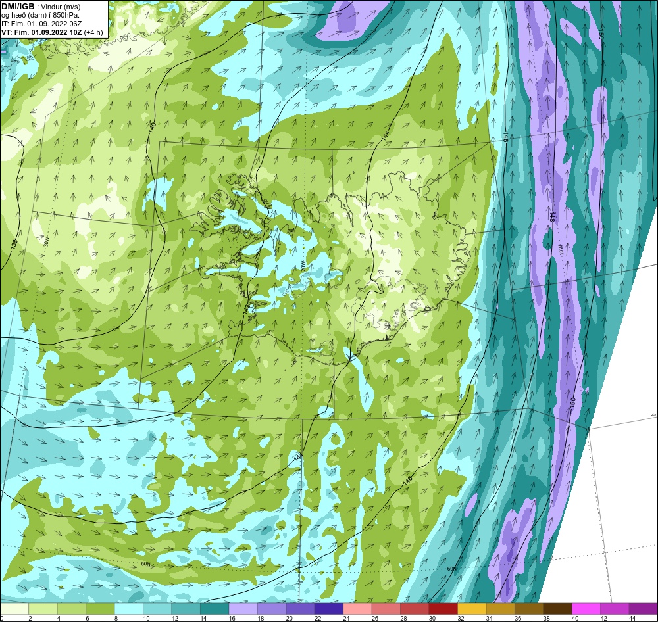Click the 10W longitude label
The width and height of the screenshot is (658, 622).
[x=559, y=250]
